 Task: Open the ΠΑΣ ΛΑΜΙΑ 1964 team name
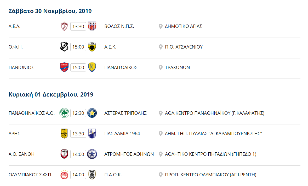(x=122, y=134)
